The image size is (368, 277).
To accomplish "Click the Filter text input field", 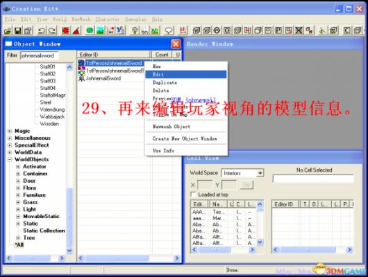I will [x=39, y=55].
